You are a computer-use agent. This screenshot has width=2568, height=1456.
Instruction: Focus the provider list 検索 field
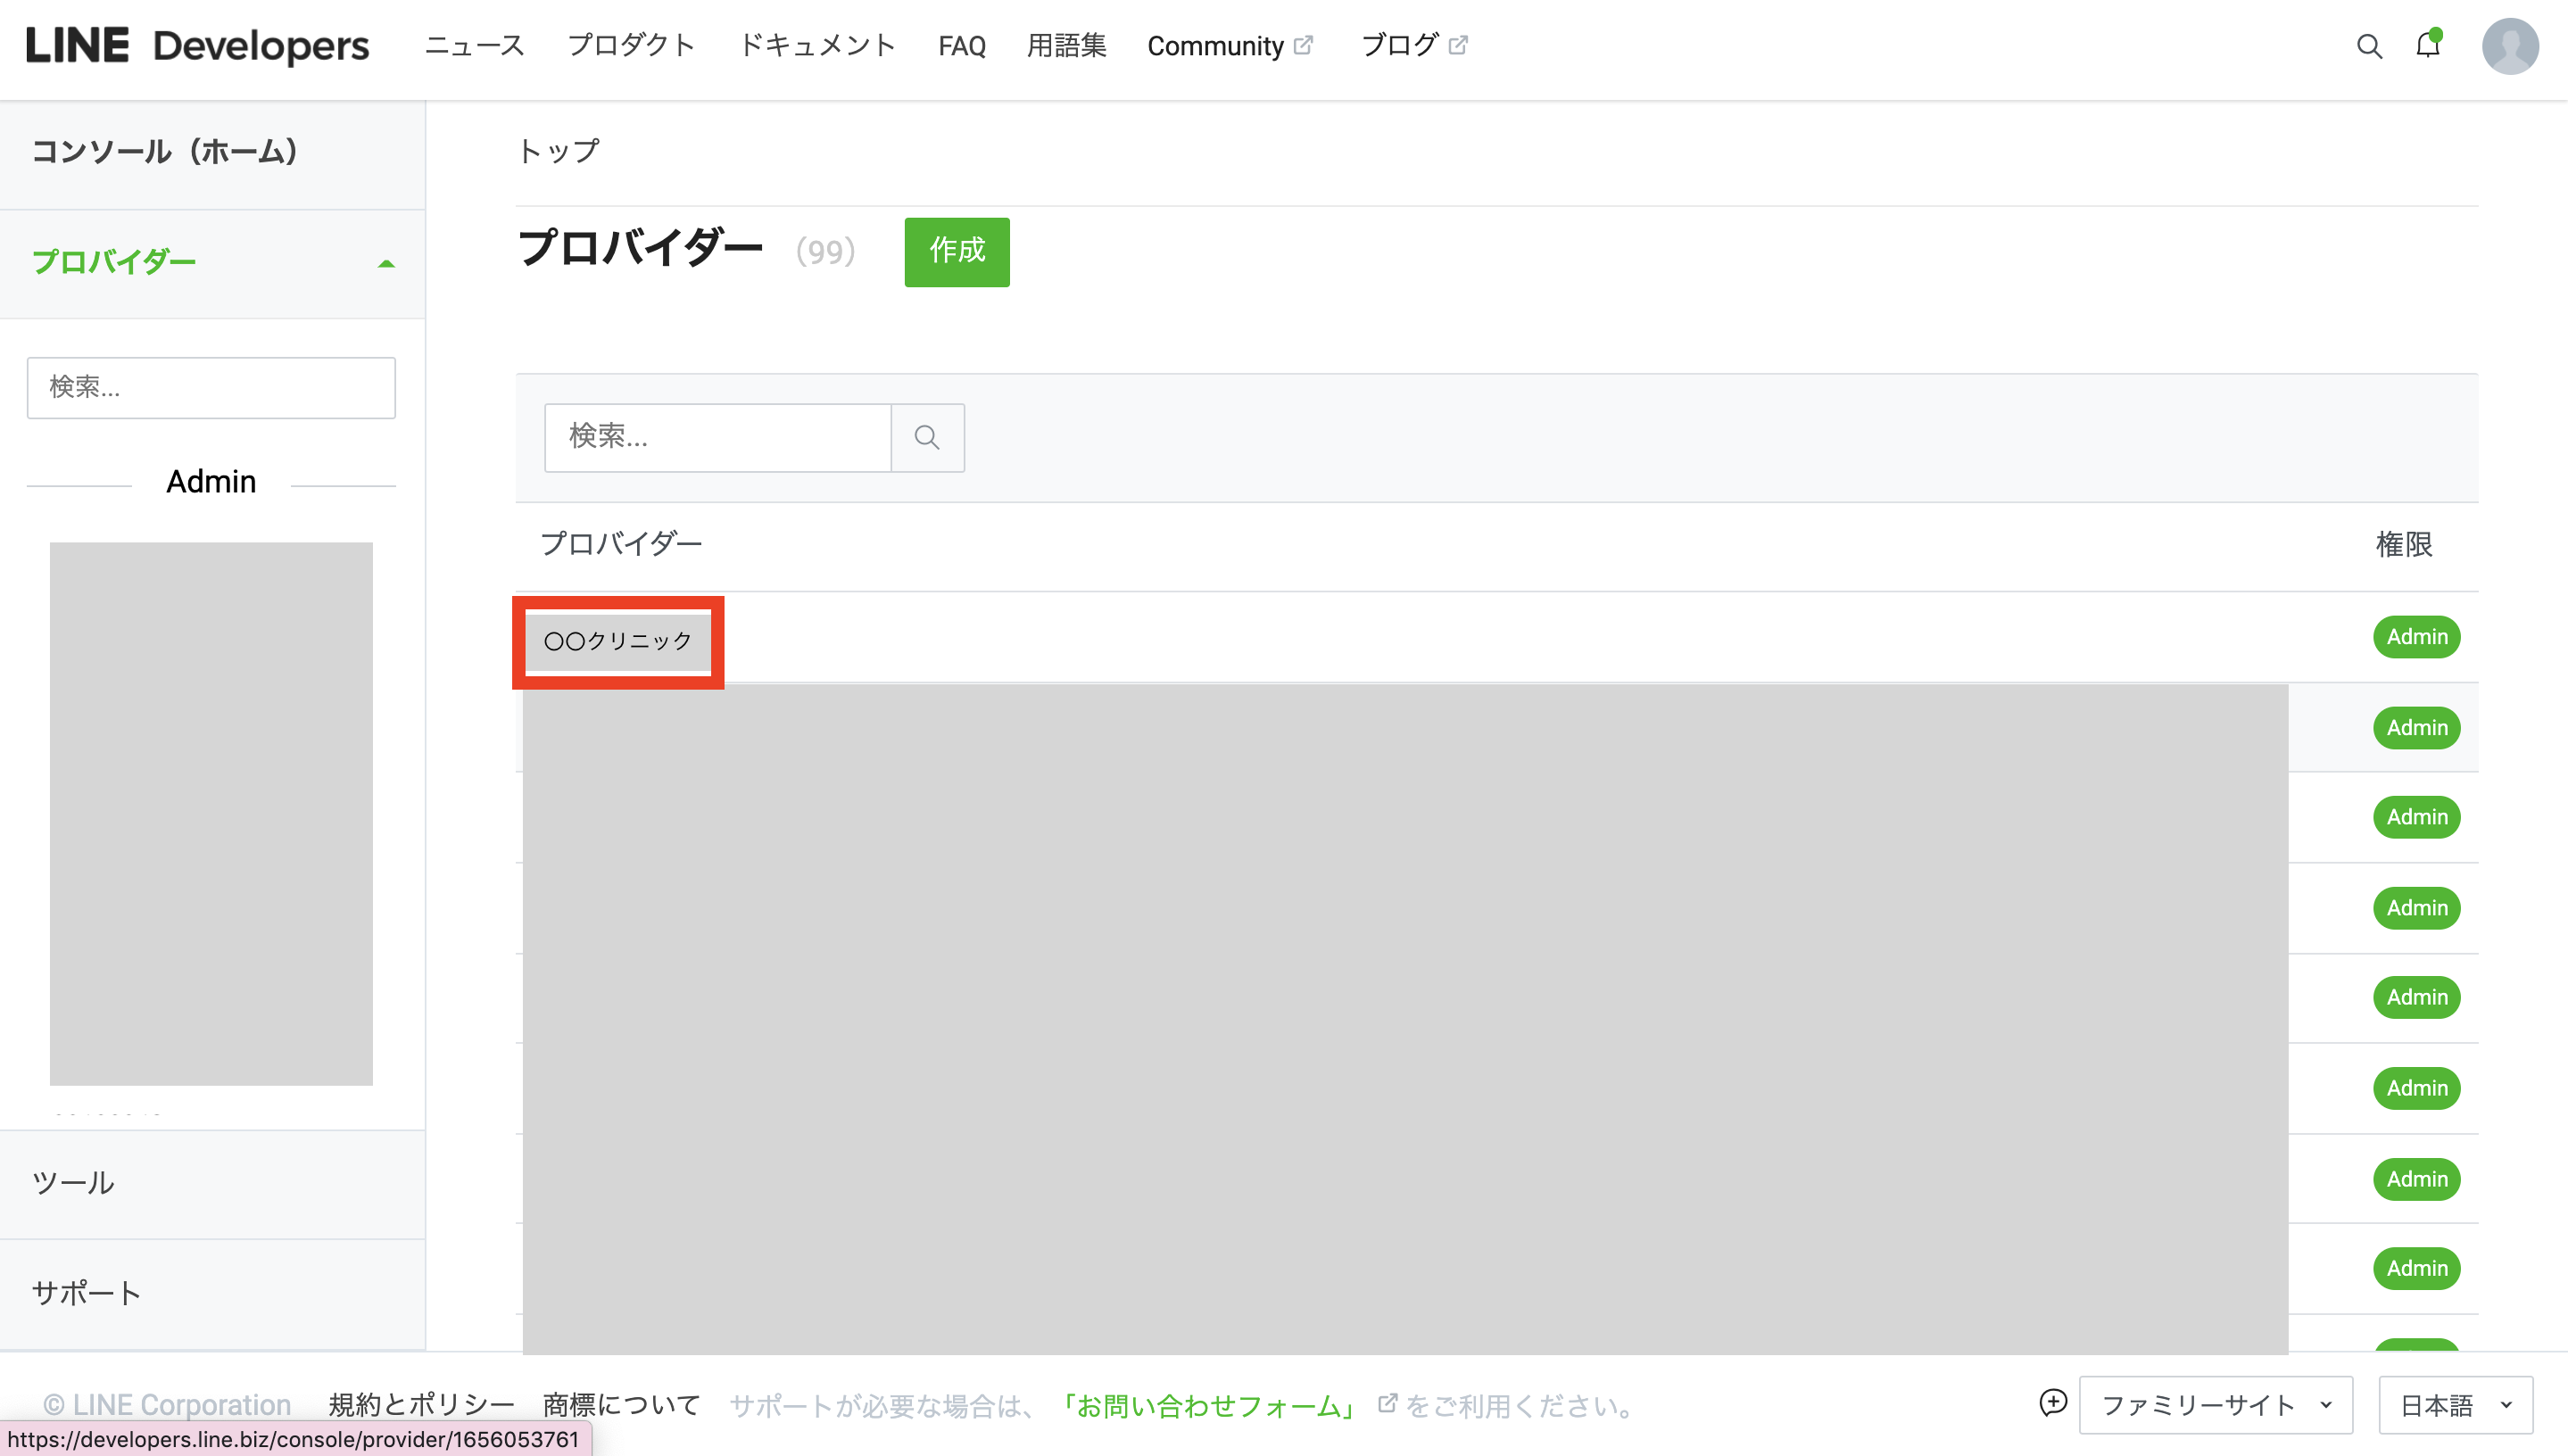point(717,437)
